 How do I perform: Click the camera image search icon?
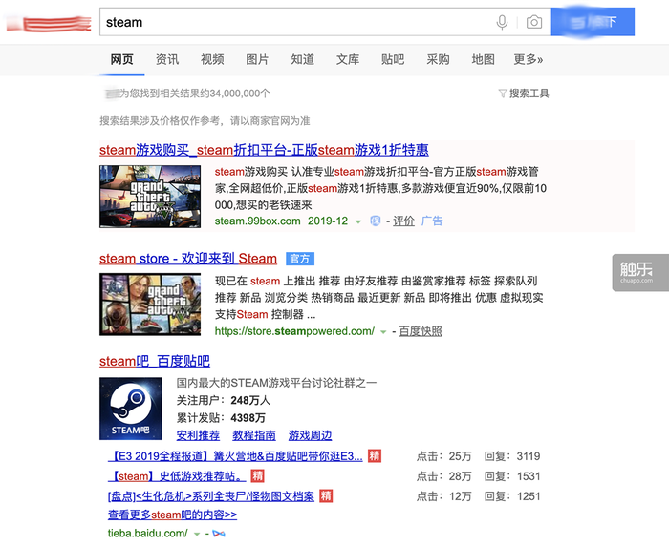(x=534, y=22)
